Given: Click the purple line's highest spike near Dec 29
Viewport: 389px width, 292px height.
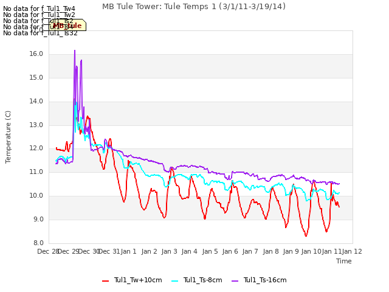Looking at the screenshot, I should pos(75,50).
